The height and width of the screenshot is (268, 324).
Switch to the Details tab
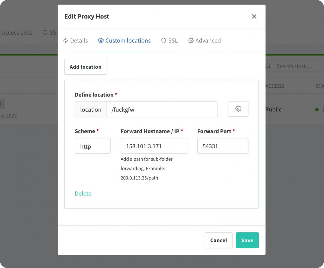[76, 41]
